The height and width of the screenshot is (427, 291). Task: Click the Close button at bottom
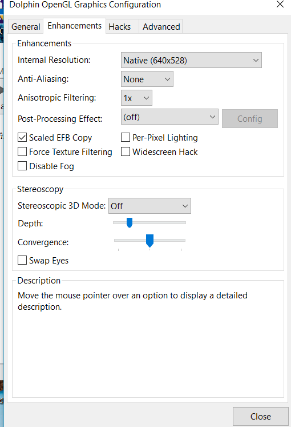coord(261,416)
